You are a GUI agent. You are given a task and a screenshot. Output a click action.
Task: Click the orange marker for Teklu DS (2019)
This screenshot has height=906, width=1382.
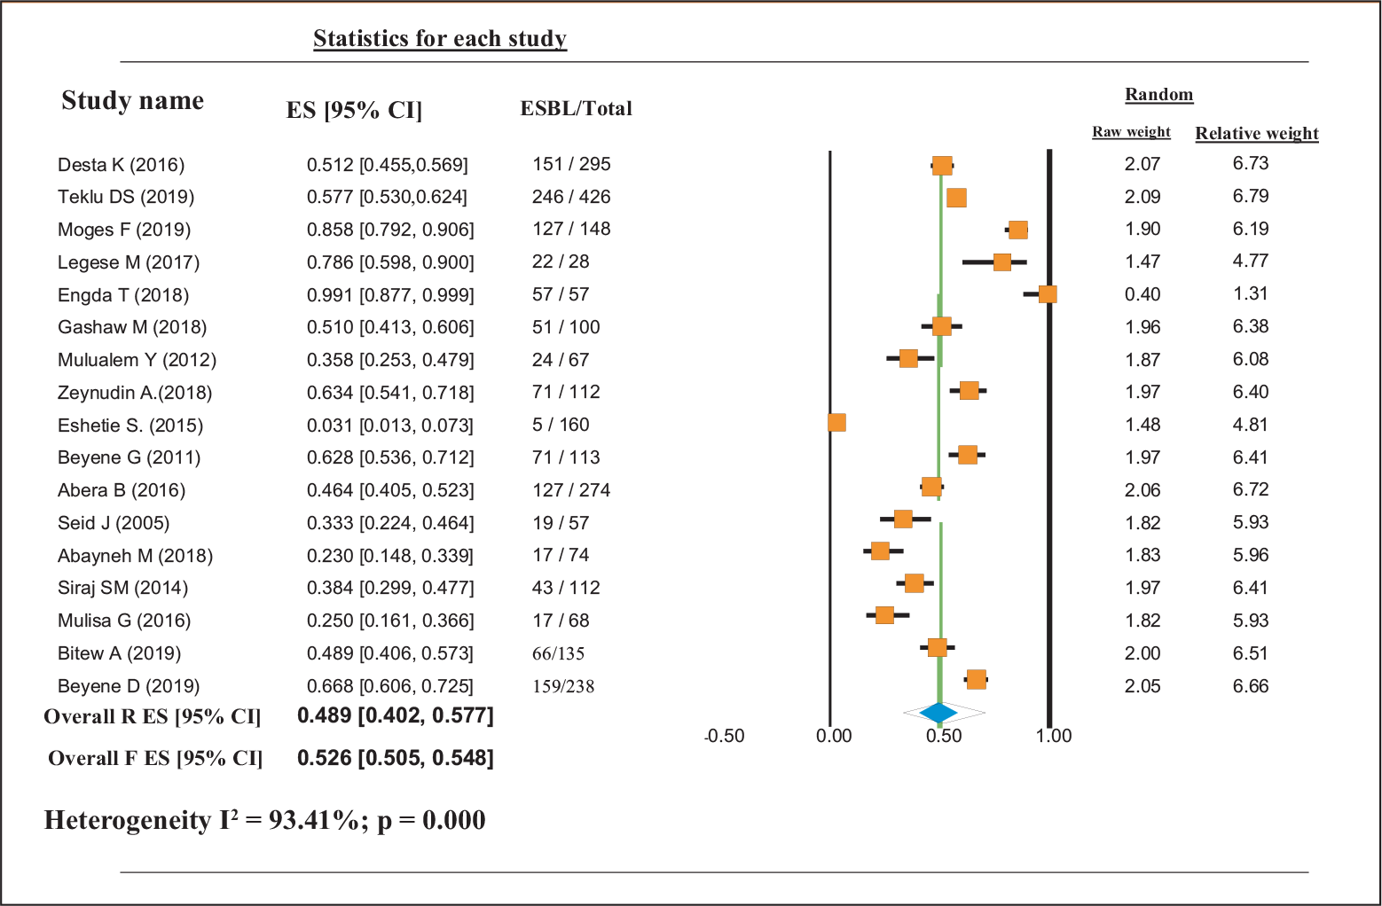(x=956, y=197)
